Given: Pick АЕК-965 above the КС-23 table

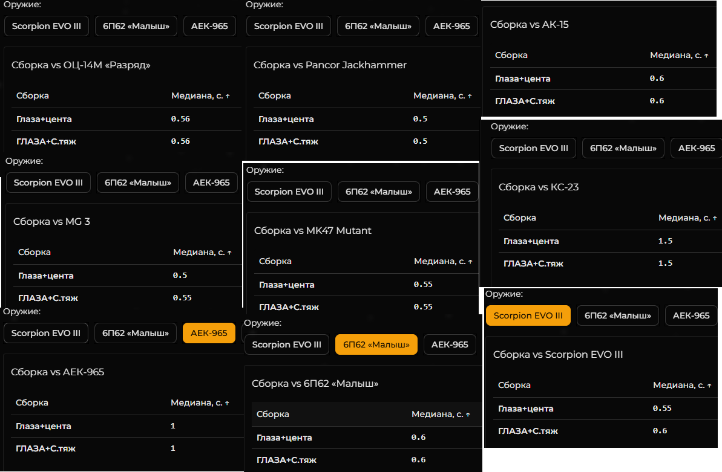Looking at the screenshot, I should point(697,148).
